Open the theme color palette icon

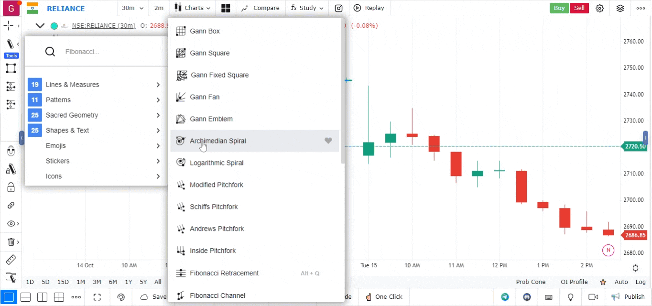121,297
